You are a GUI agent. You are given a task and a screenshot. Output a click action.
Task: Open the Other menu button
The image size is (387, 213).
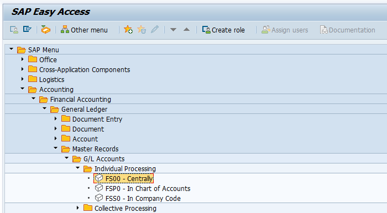(85, 30)
